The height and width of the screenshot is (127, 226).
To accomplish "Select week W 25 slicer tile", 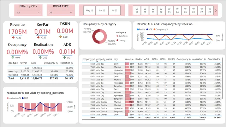I will point(185,11).
